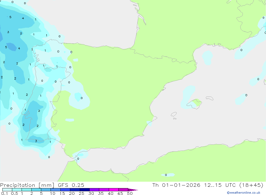The width and height of the screenshot is (266, 195).
Task: Choose the 40–45 mm bright magenta swatch
Action: [114, 190]
